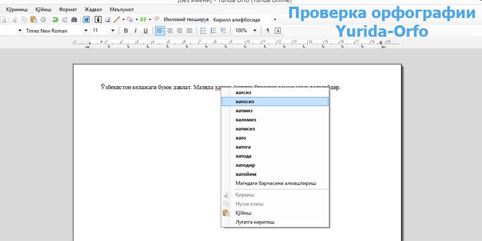Click the black framed character icon

98,20
